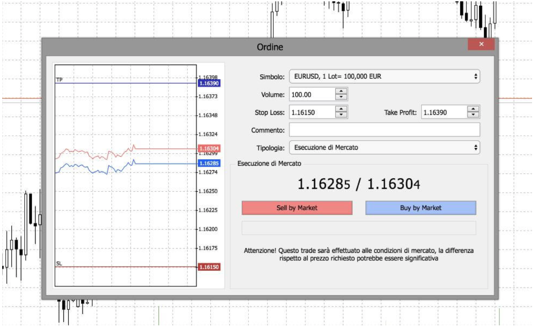
Task: Open the Simbolo EURUSD dropdown
Action: [x=384, y=77]
